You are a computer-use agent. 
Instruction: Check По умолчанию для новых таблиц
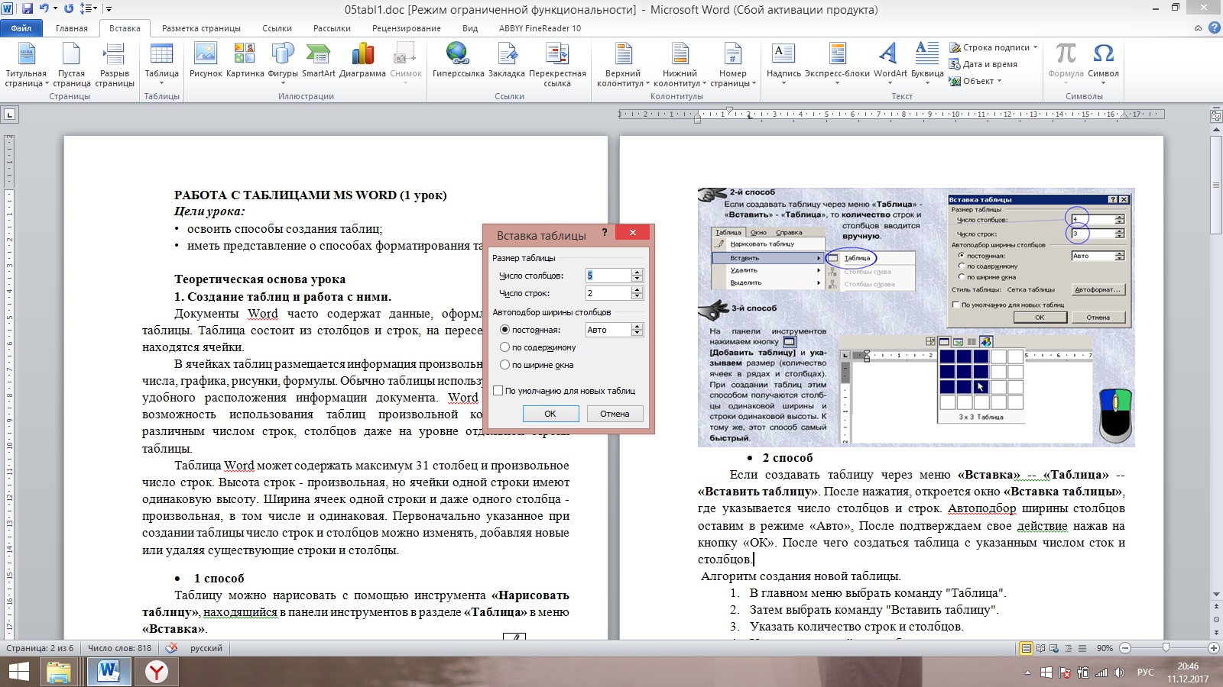point(498,391)
